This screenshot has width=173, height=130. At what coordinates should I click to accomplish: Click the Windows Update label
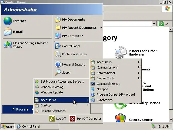tap(52, 92)
